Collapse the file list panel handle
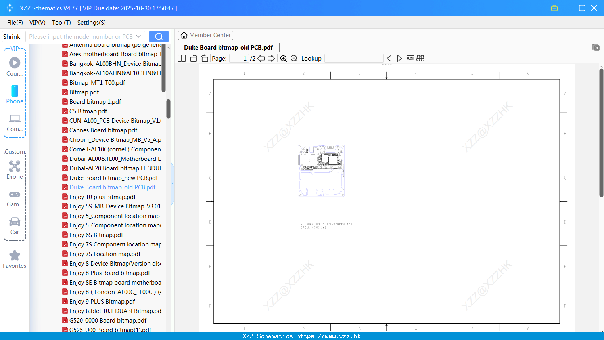This screenshot has width=604, height=340. (173, 183)
